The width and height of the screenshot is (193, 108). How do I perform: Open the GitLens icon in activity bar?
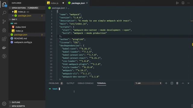(x=4, y=56)
